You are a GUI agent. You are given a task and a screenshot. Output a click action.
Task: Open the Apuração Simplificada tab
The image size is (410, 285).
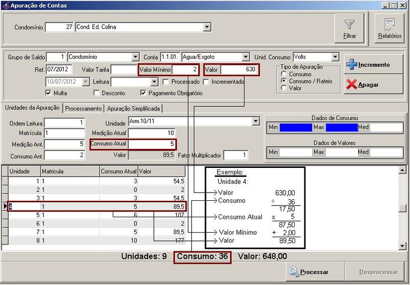point(134,108)
